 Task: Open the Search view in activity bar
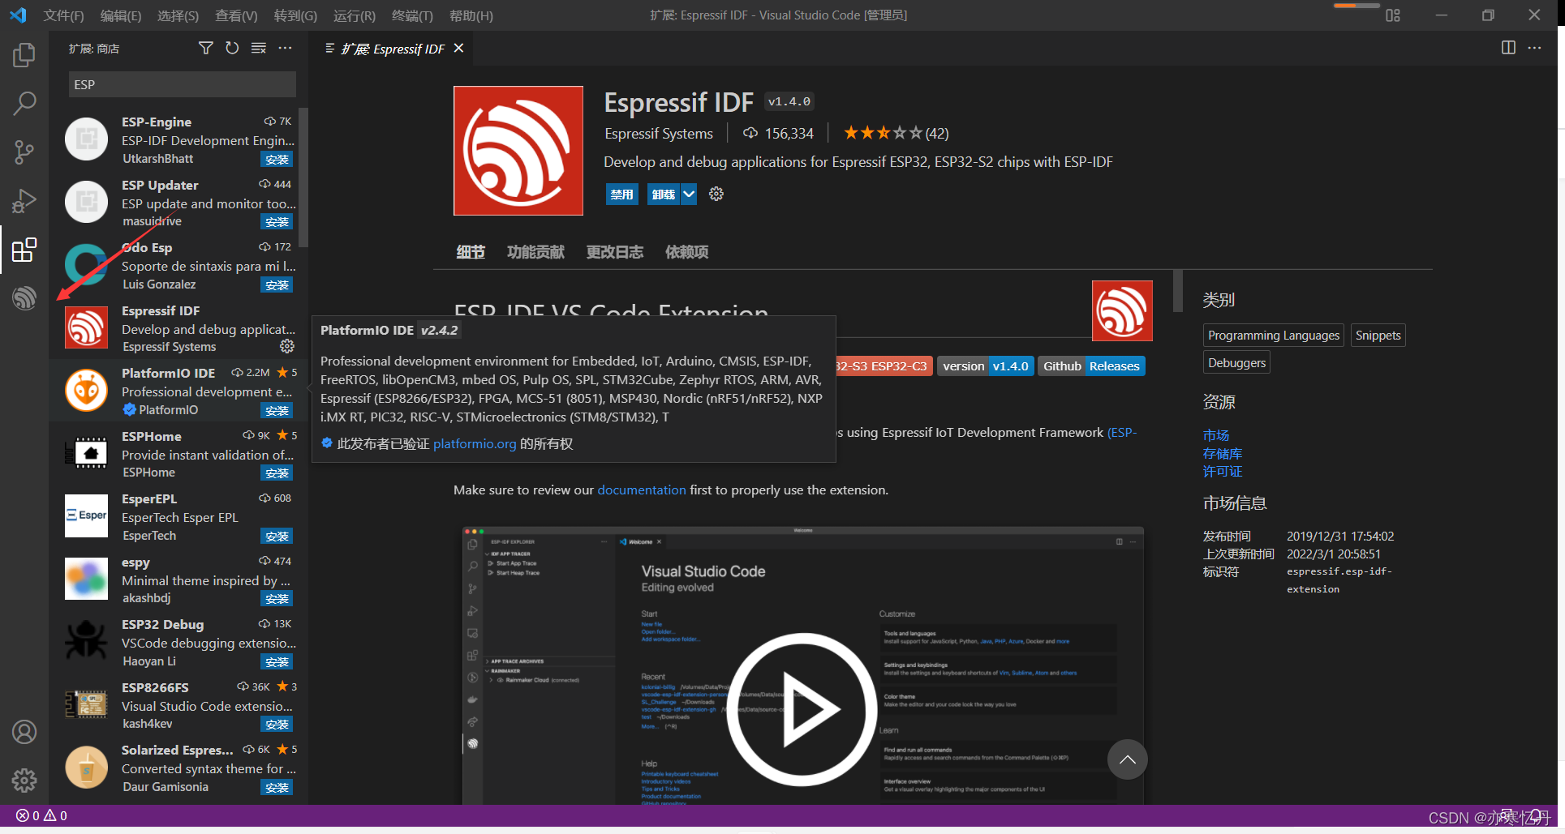click(x=24, y=103)
